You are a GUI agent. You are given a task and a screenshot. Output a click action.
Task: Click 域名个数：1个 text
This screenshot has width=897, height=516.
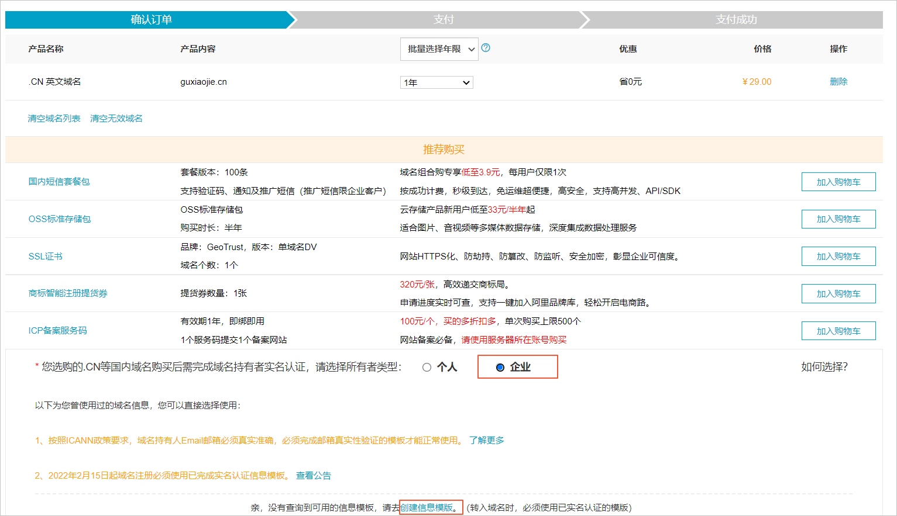(209, 265)
